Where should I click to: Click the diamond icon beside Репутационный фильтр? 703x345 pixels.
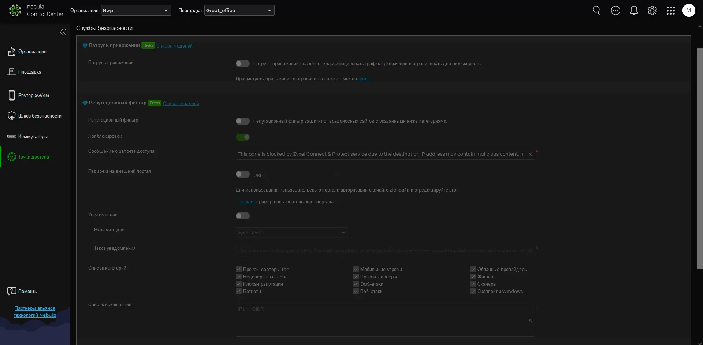pyautogui.click(x=85, y=103)
